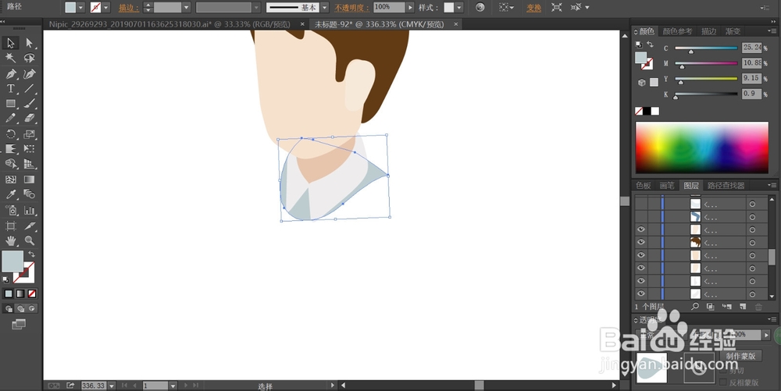
Task: Select the Lasso tool
Action: 30,59
